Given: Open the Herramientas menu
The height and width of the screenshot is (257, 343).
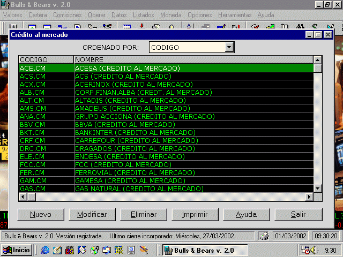Looking at the screenshot, I should tap(235, 15).
